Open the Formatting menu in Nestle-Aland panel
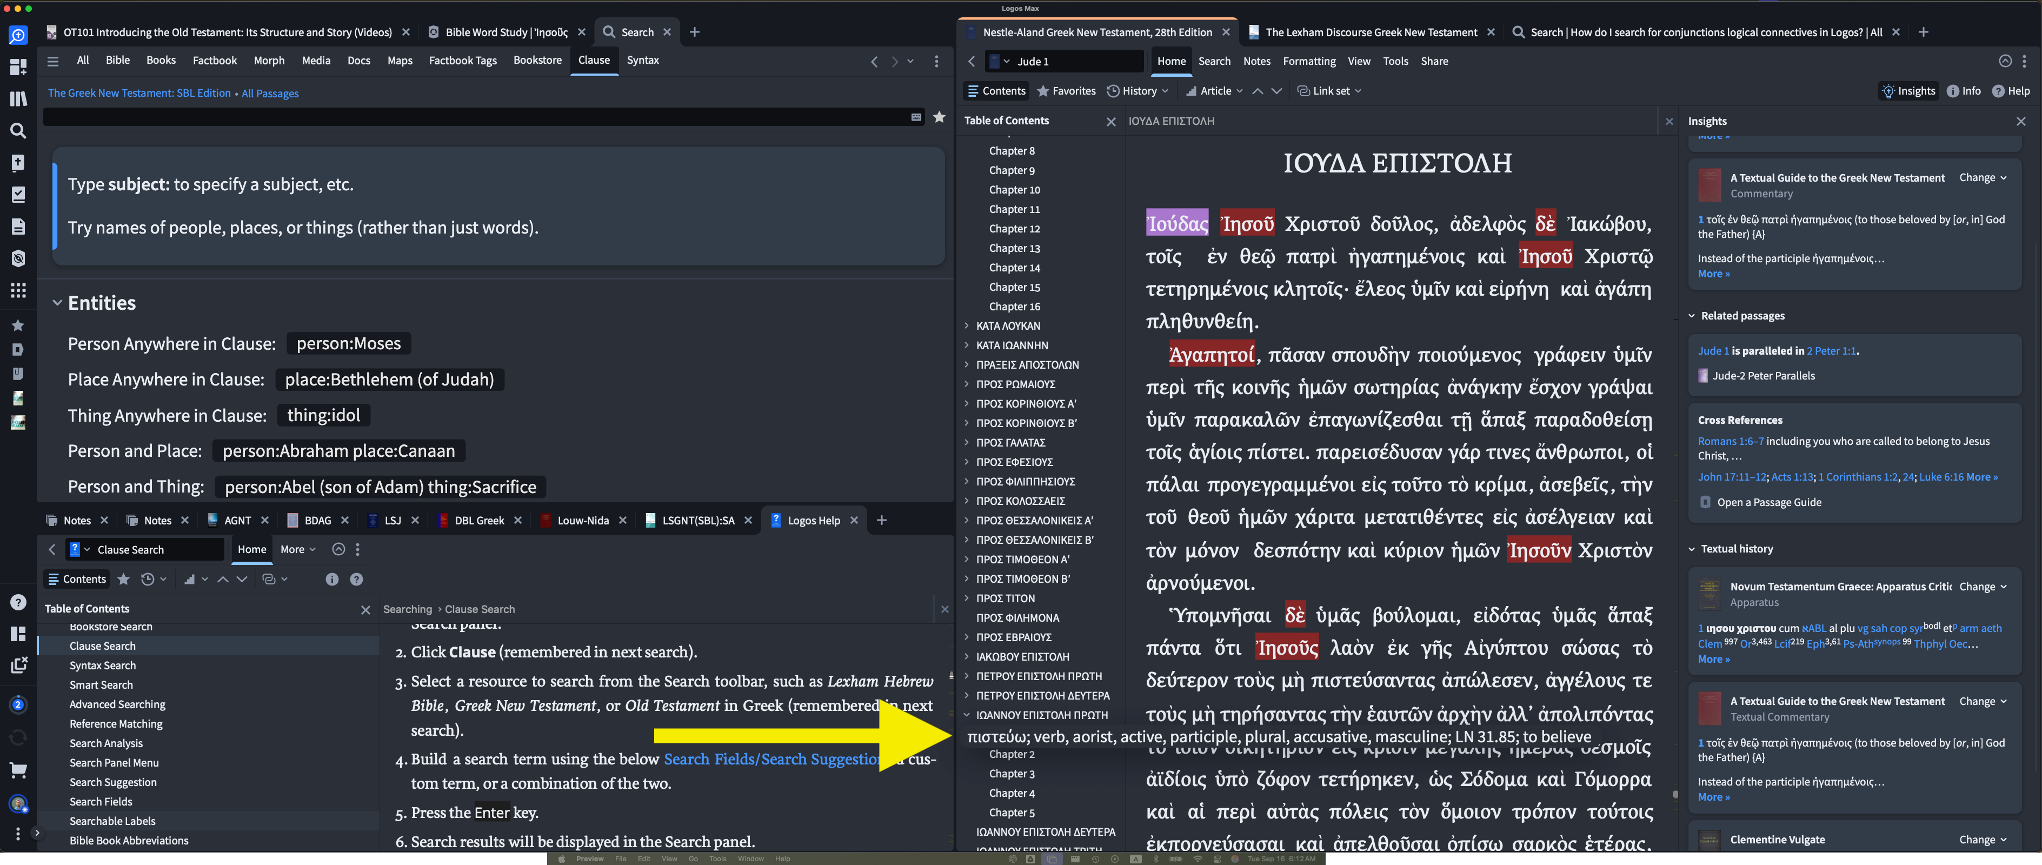The width and height of the screenshot is (2042, 865). point(1309,61)
